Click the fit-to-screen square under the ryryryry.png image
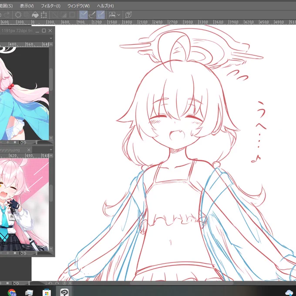296x296 pixels. tap(15, 253)
